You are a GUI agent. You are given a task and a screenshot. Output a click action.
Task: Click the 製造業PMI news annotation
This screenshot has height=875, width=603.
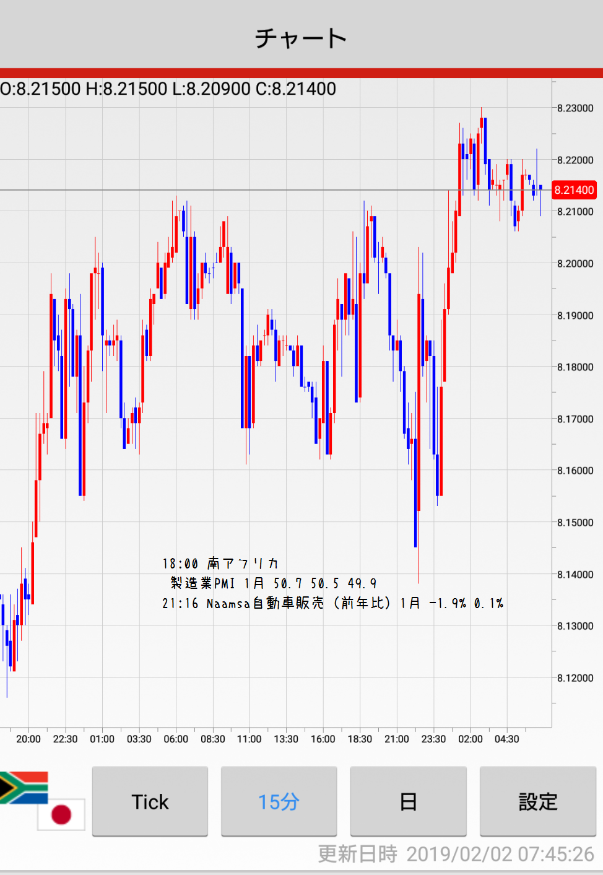pos(273,583)
